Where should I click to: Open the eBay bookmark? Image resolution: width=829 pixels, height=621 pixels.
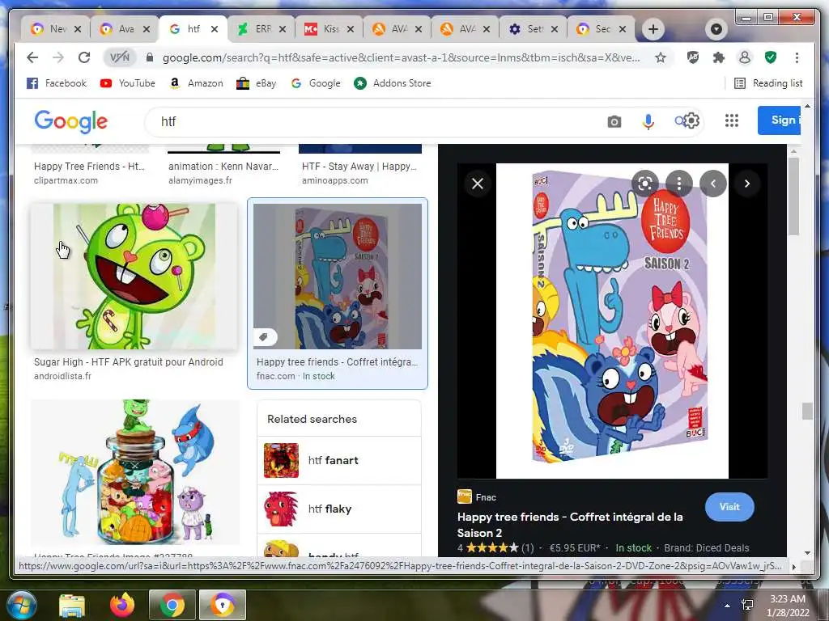pos(257,83)
